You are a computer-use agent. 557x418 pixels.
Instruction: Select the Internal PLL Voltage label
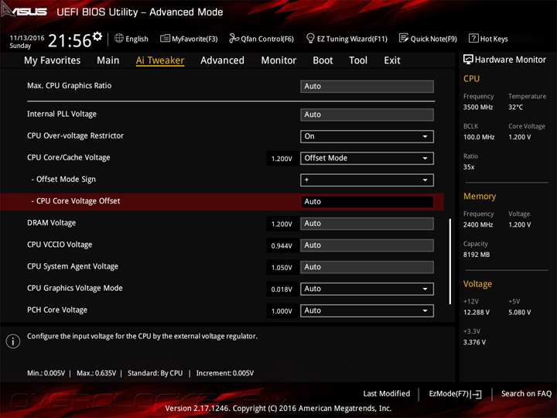coord(62,114)
